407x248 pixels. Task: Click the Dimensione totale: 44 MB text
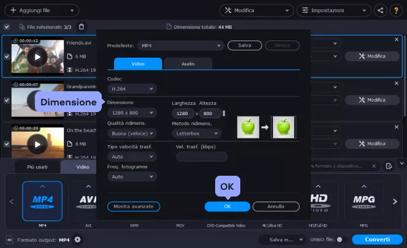pyautogui.click(x=203, y=27)
